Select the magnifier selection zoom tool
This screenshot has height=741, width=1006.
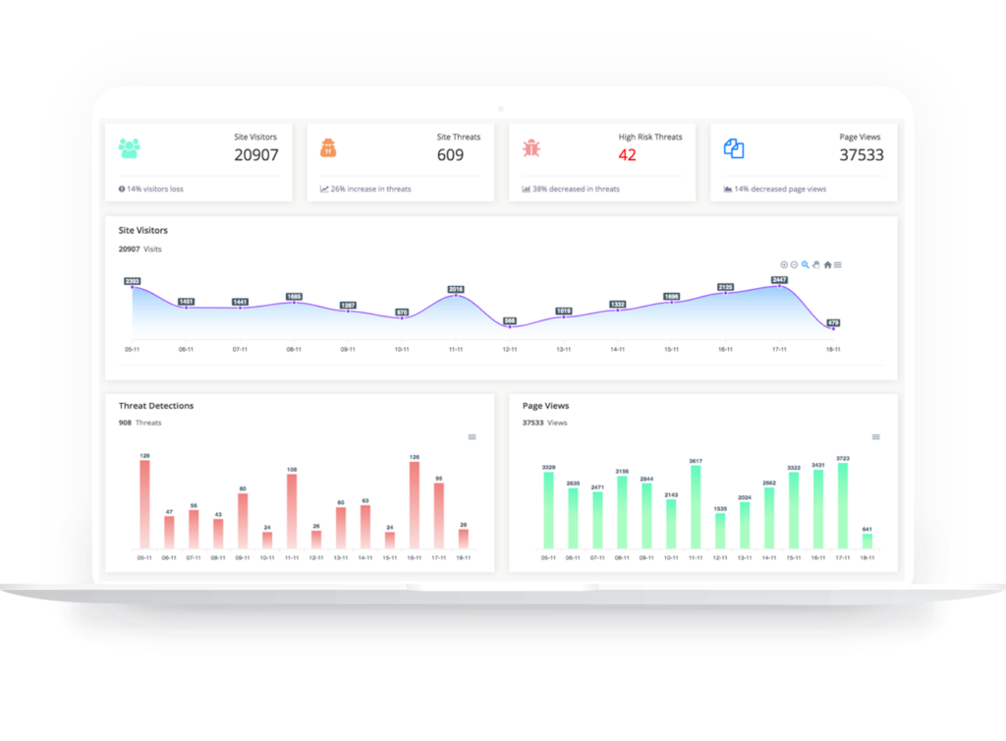[x=806, y=265]
